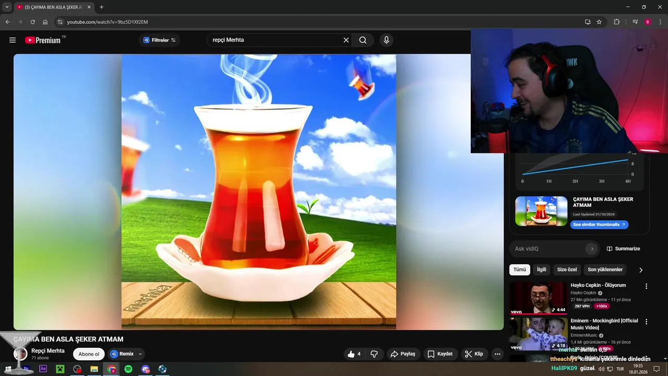Open Eminem Mockingbird video thumbnail
The height and width of the screenshot is (376, 668).
click(538, 334)
